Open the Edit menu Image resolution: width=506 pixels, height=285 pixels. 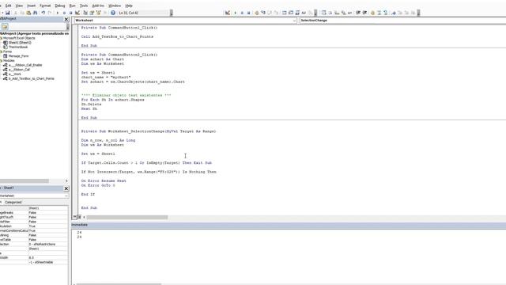(9, 6)
